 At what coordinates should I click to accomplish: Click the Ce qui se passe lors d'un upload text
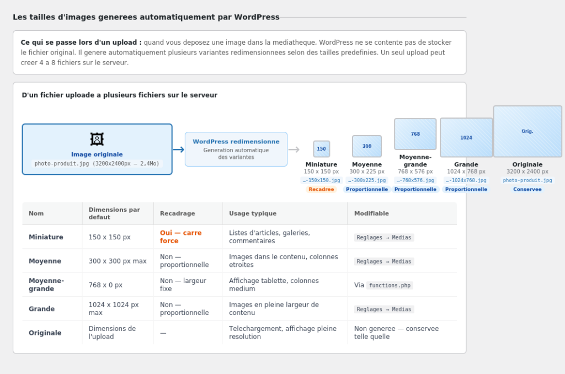click(81, 42)
